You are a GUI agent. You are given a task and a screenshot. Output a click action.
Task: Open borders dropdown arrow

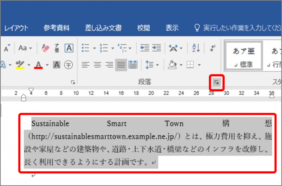pyautogui.click(x=199, y=65)
